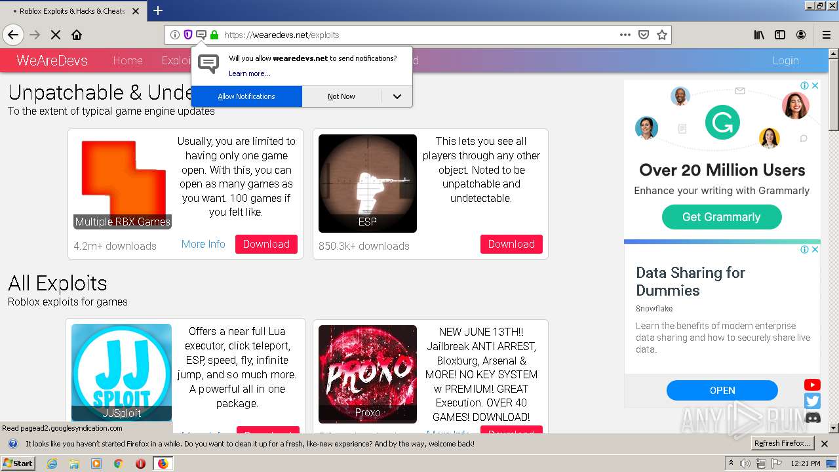Show hidden system tray icons arrow
This screenshot has width=839, height=472.
pyautogui.click(x=731, y=463)
